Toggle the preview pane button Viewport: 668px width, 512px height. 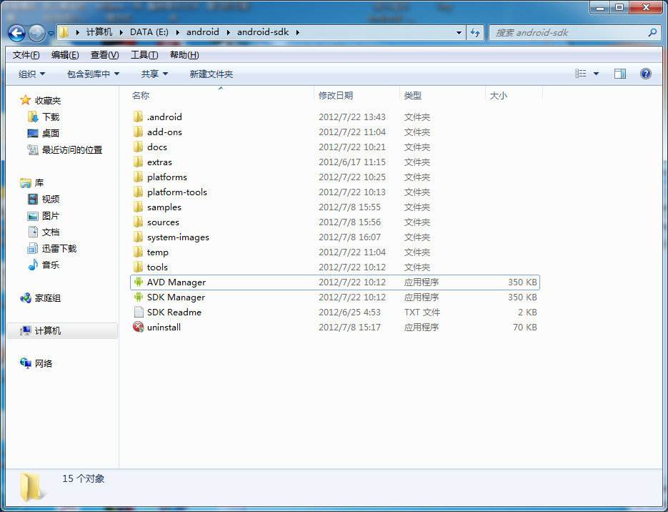(x=620, y=73)
